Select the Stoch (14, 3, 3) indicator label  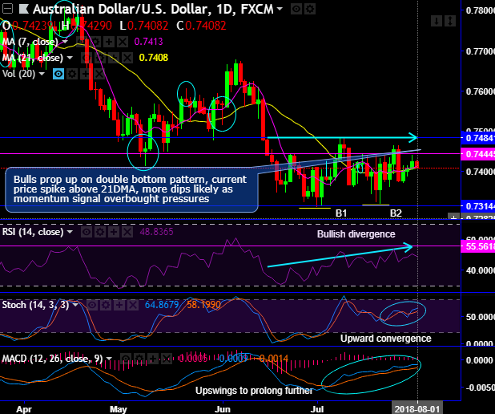point(35,305)
